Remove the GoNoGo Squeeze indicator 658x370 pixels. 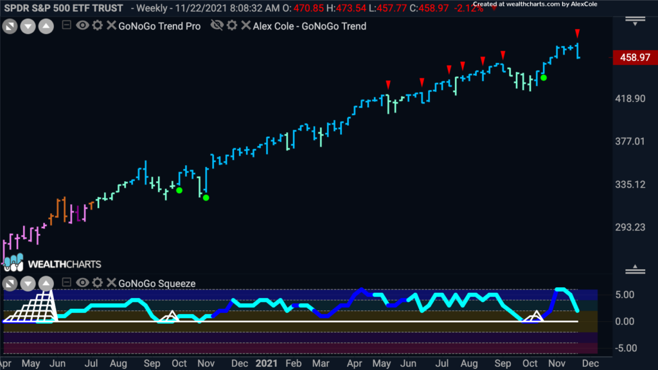111,283
